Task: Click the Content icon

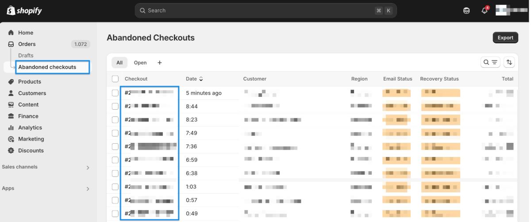Action: click(x=11, y=105)
